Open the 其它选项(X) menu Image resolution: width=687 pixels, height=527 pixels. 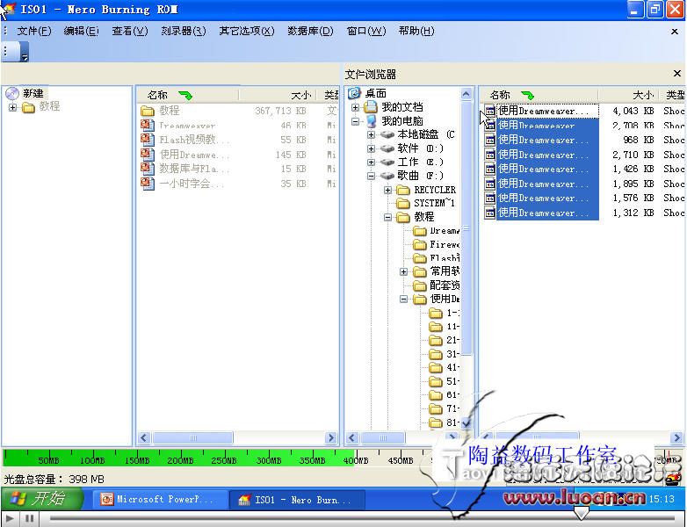[x=247, y=31]
